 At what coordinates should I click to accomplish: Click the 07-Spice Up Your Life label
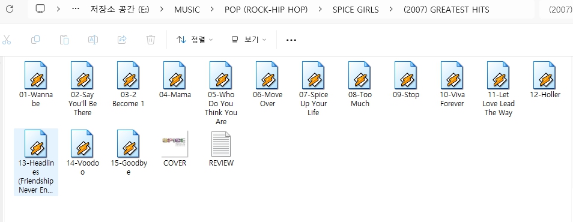[x=314, y=103]
